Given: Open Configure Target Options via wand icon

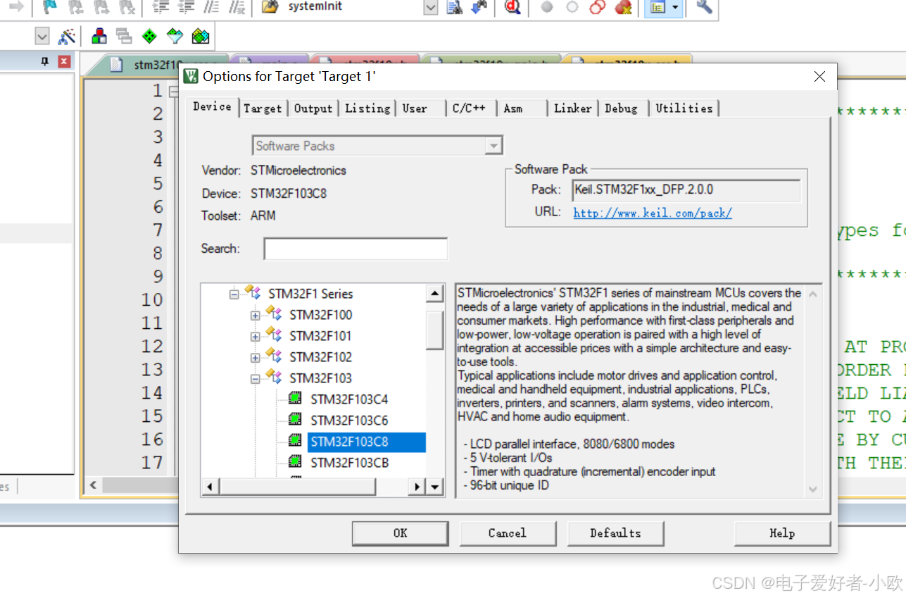Looking at the screenshot, I should coord(67,35).
